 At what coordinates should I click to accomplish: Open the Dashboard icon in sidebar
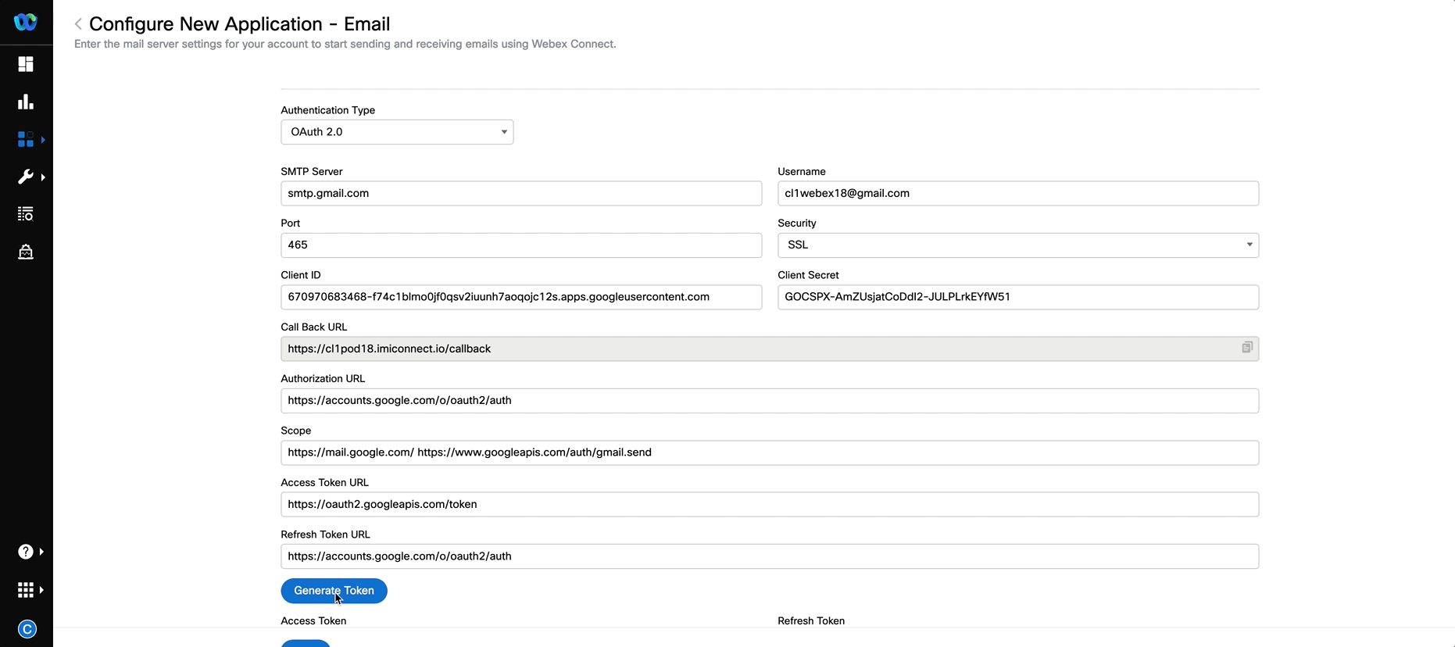click(26, 64)
